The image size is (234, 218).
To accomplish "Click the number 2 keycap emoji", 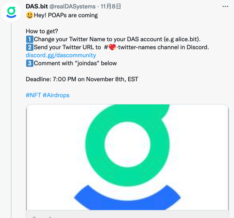I will pyautogui.click(x=29, y=47).
